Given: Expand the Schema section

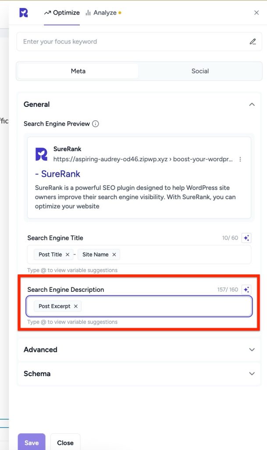Looking at the screenshot, I should tap(252, 374).
